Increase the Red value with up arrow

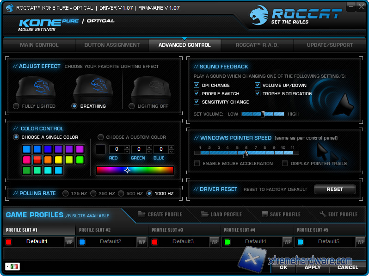[x=127, y=147]
